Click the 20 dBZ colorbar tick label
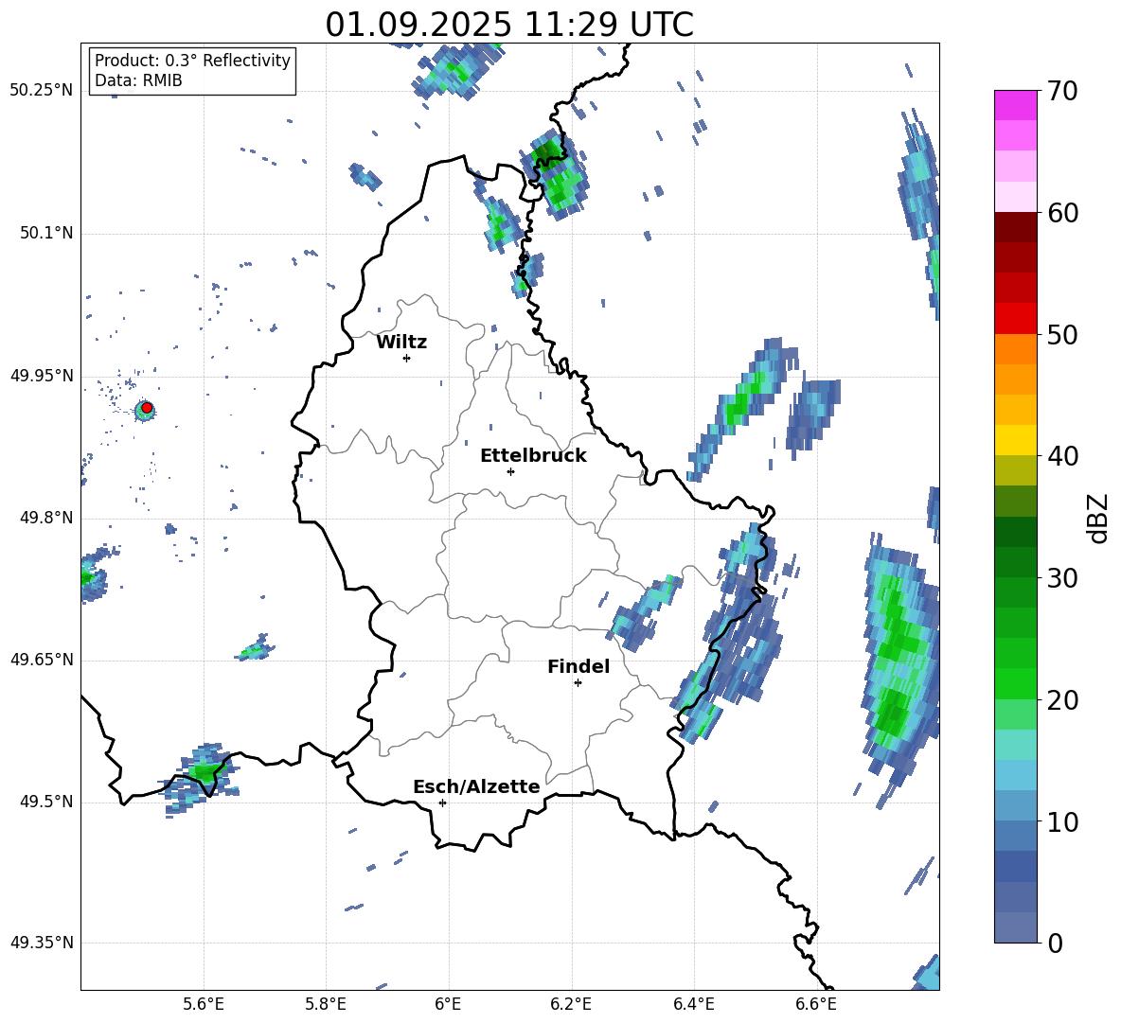The width and height of the screenshot is (1121, 1023). [x=1061, y=699]
